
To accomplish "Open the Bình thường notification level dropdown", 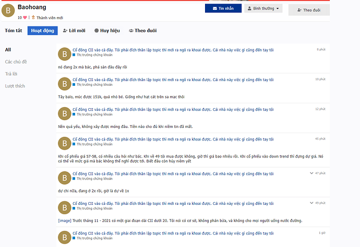I will click(x=263, y=8).
